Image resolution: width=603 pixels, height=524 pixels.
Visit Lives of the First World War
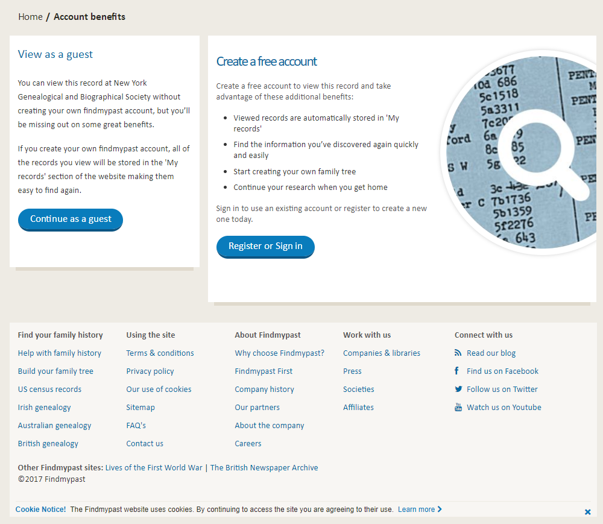click(x=154, y=468)
